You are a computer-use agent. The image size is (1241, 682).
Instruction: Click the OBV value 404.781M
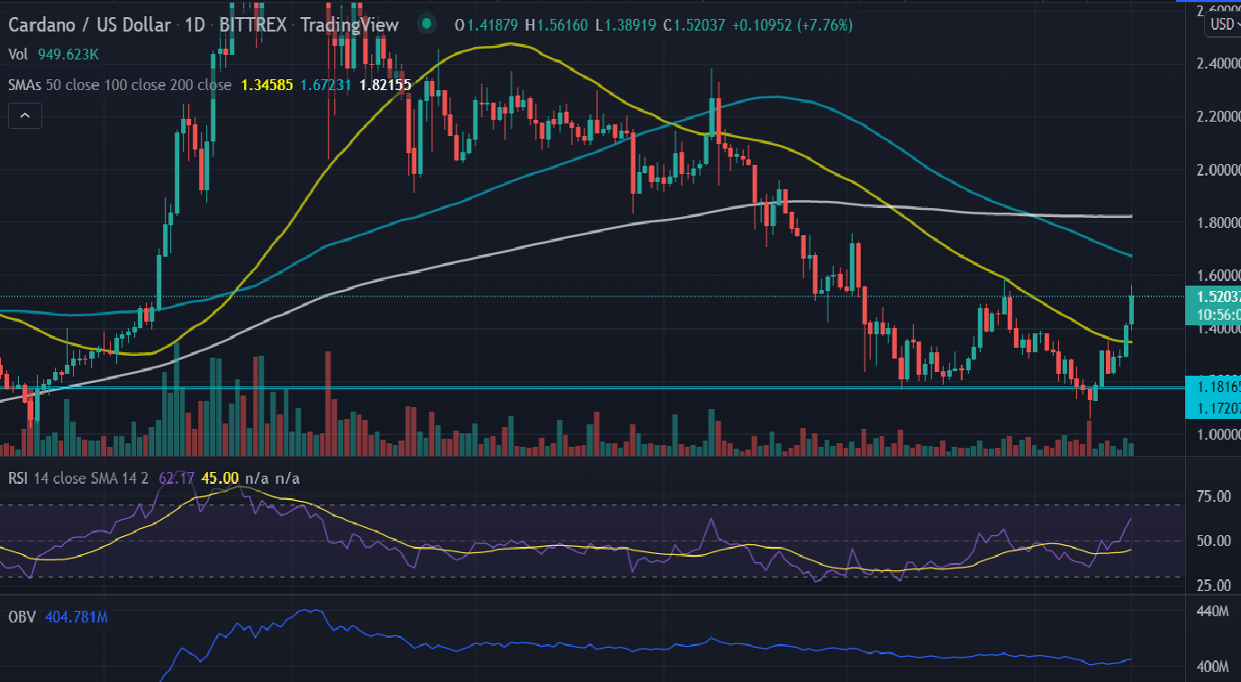pyautogui.click(x=77, y=617)
